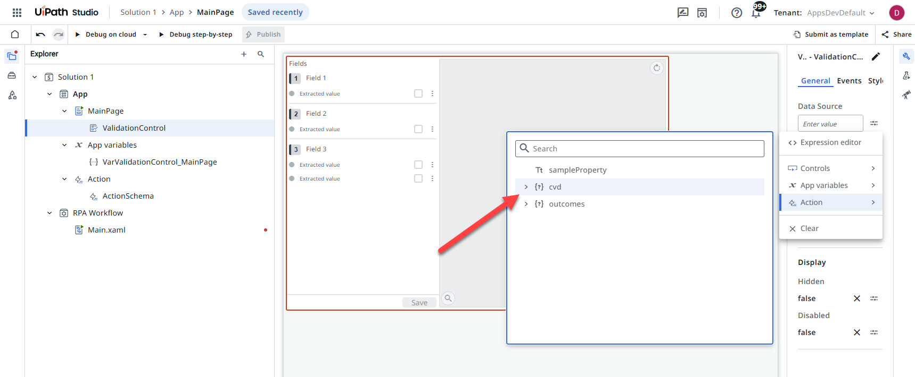Screen dimensions: 915x377
Task: Open the help question mark icon
Action: (x=737, y=13)
